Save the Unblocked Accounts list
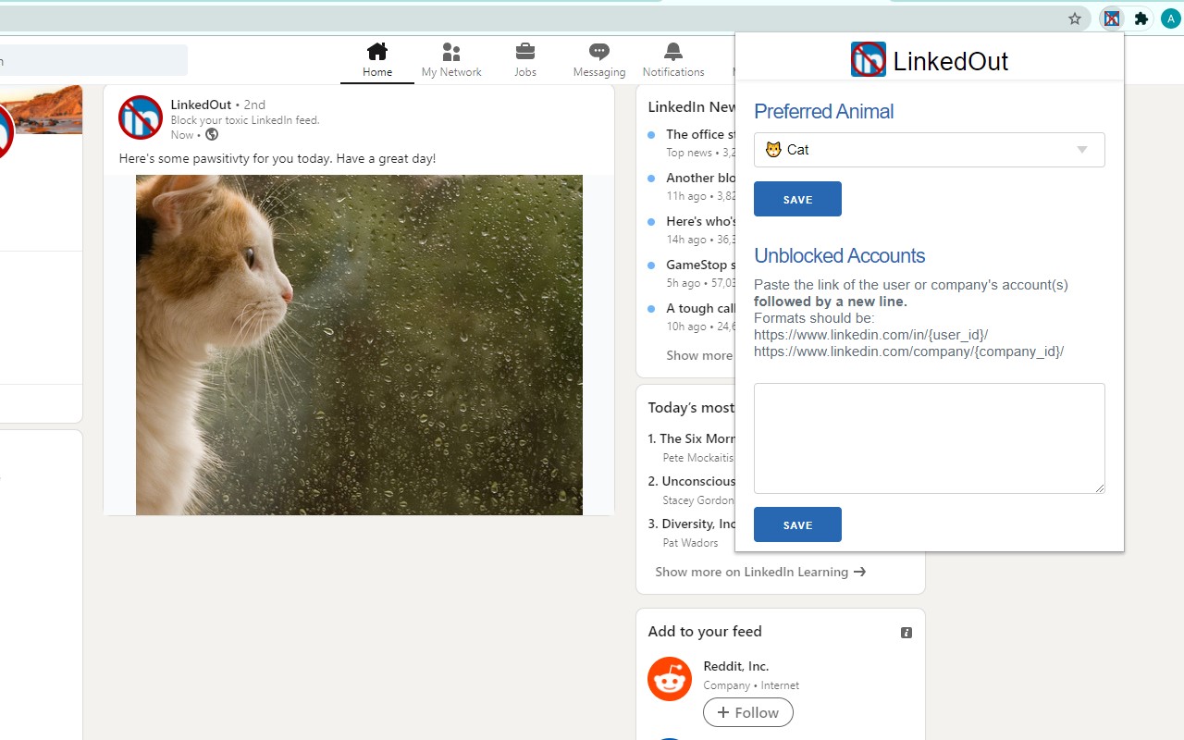1184x740 pixels. coord(797,524)
